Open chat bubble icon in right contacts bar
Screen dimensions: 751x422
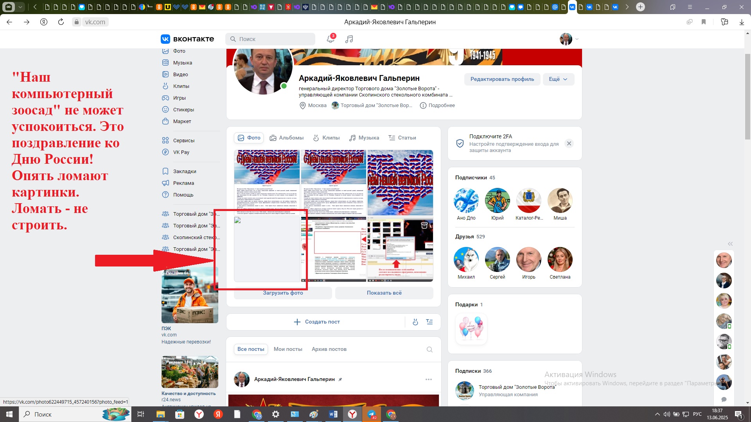(724, 399)
